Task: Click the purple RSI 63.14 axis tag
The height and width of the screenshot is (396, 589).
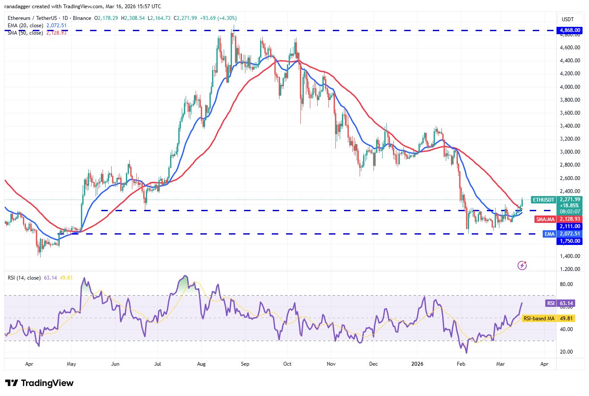Action: click(550, 303)
